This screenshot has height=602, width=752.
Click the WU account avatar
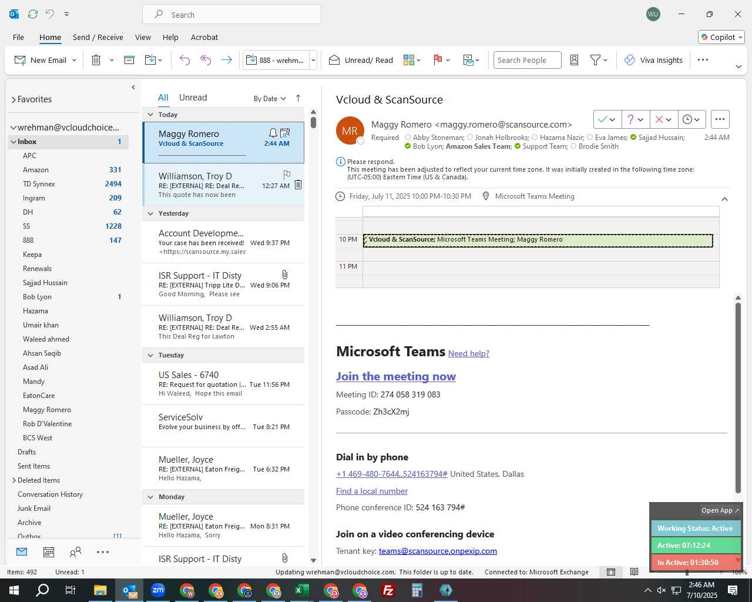[653, 14]
